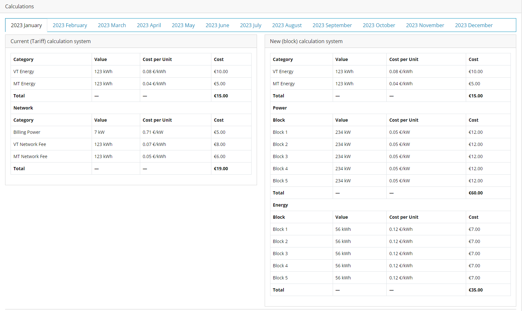Switch to the 2023 July tab
The image size is (522, 311).
pyautogui.click(x=251, y=25)
